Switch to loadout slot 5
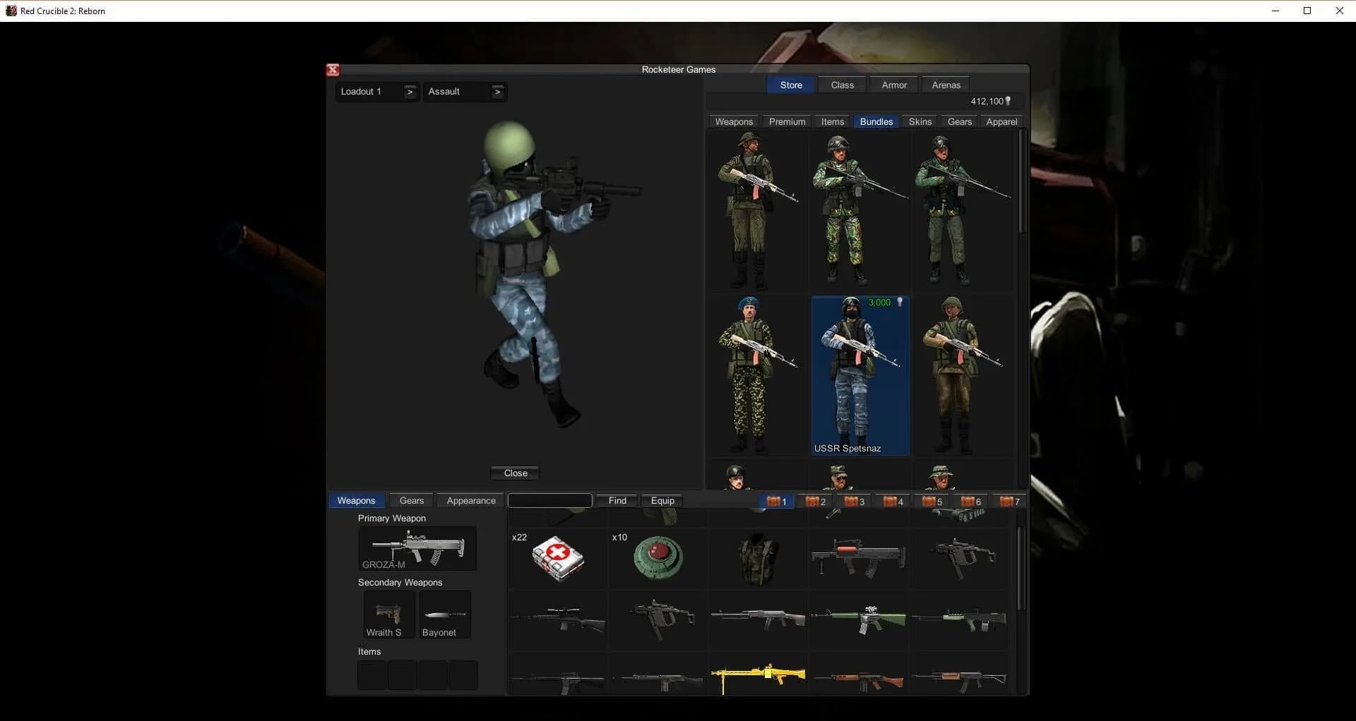This screenshot has width=1356, height=721. [x=931, y=502]
